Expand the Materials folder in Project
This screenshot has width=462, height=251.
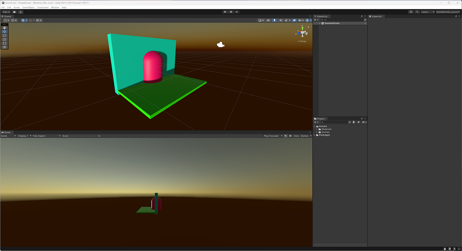(x=317, y=129)
